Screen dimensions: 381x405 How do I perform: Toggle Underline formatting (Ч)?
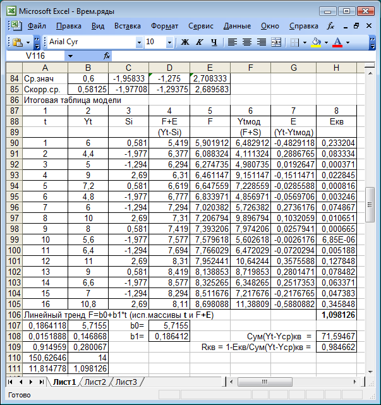tap(214, 42)
